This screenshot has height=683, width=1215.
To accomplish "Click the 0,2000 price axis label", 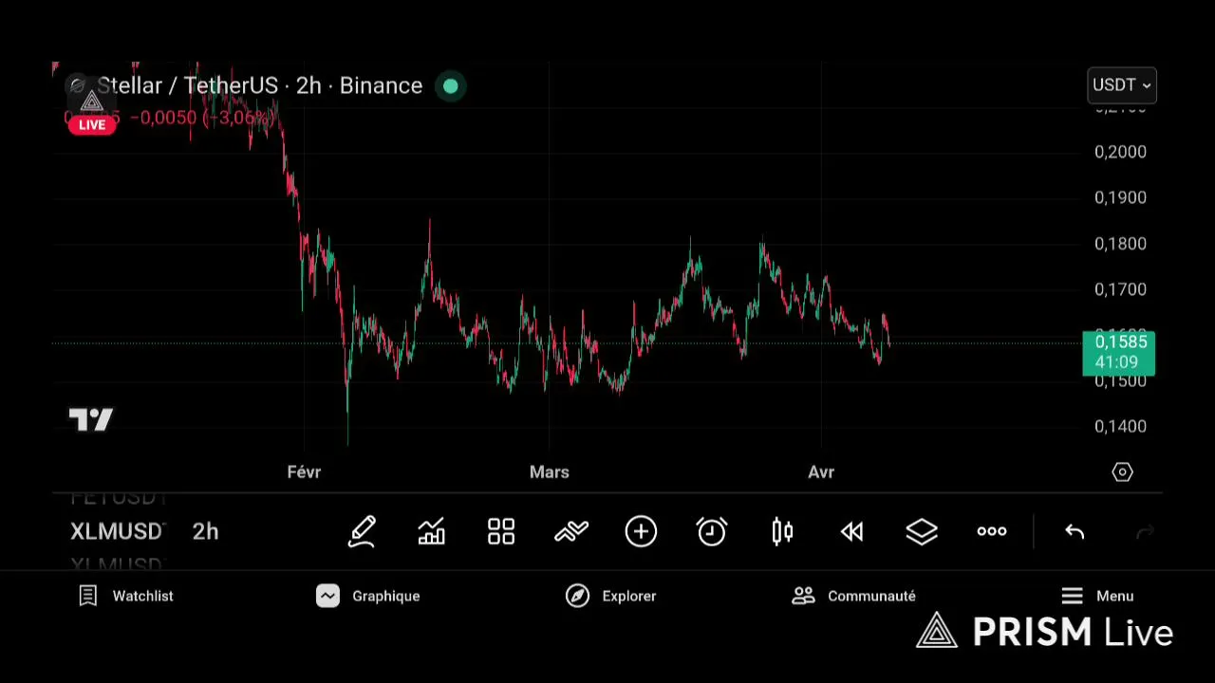I will (x=1120, y=152).
